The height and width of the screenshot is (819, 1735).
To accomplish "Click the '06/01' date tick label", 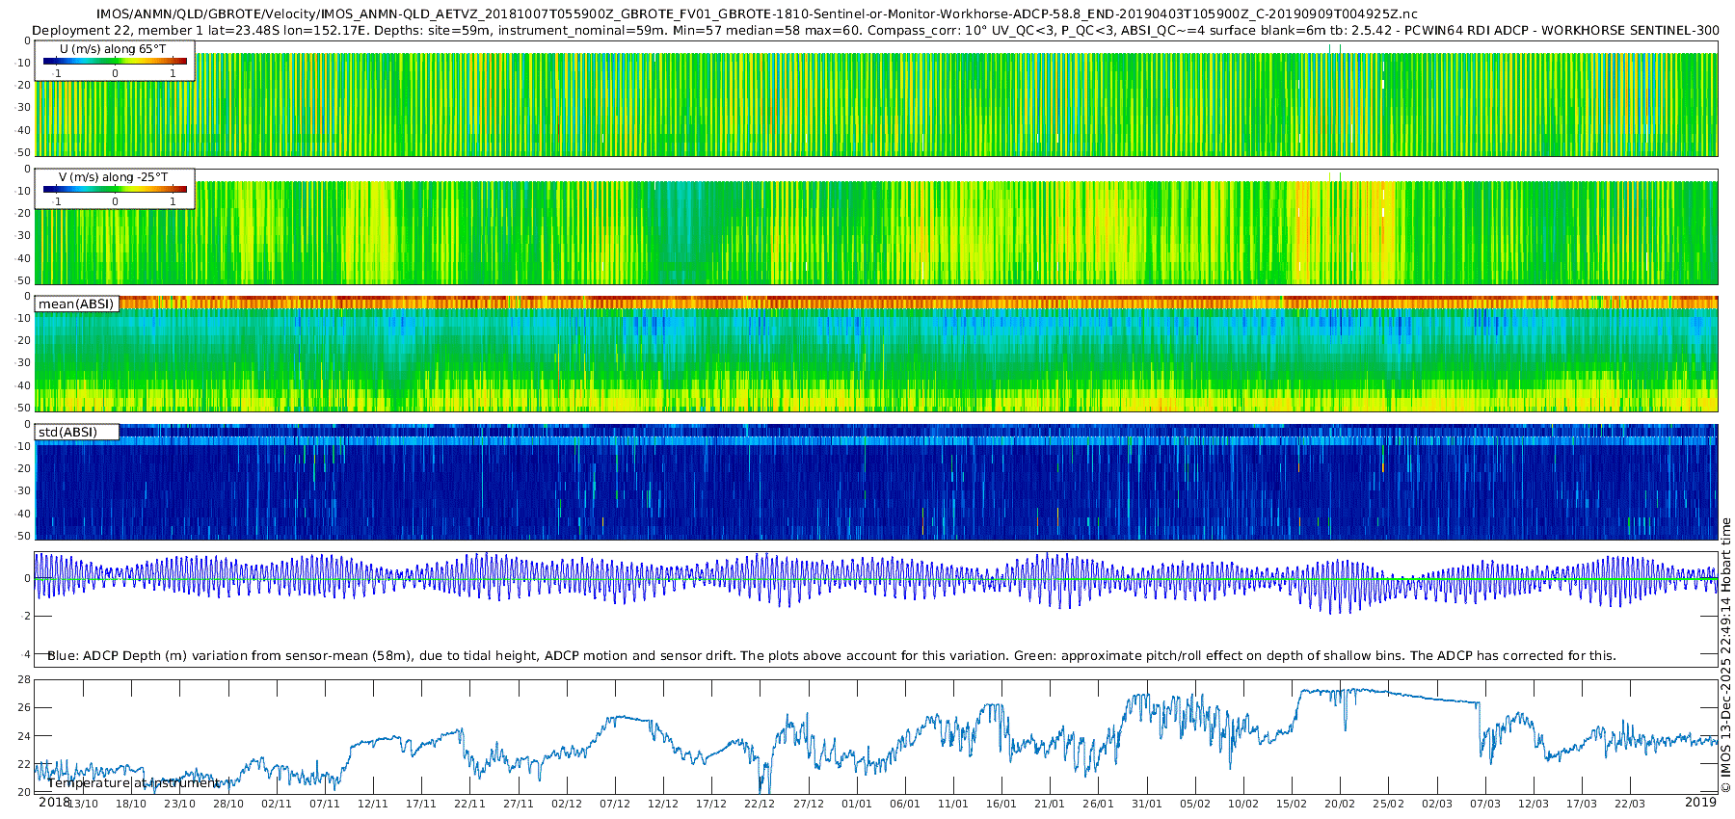I will [905, 804].
